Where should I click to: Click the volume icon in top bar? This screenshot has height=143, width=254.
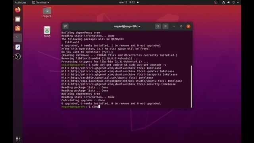(229, 2)
